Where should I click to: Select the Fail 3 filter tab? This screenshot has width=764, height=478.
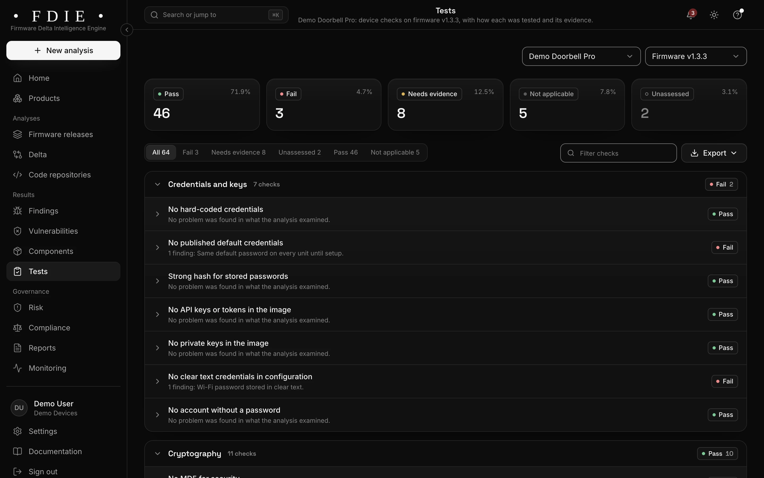tap(190, 152)
